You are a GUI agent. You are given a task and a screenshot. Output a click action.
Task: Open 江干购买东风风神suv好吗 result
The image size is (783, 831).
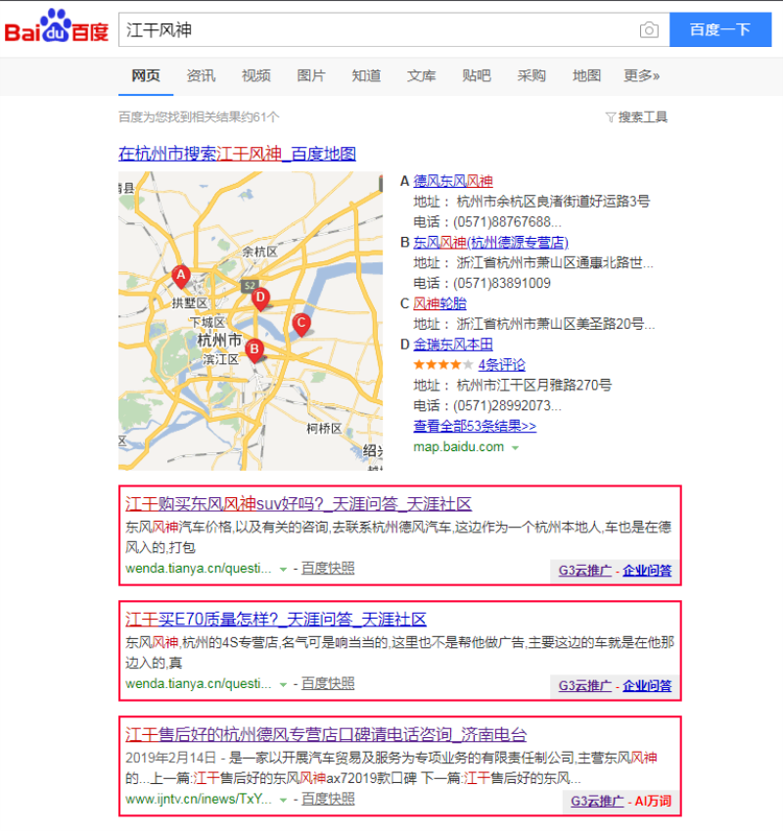tap(299, 503)
